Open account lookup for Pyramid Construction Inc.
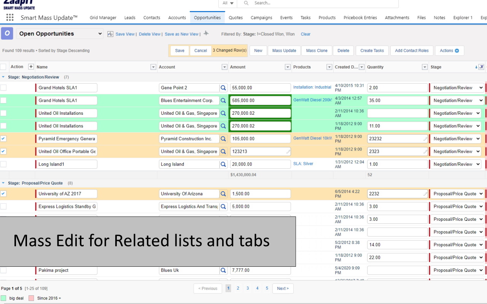487x304 pixels. [x=223, y=139]
